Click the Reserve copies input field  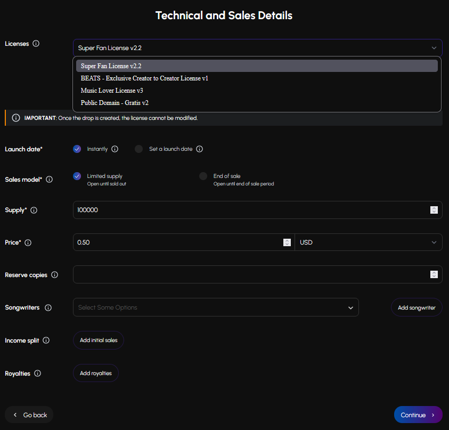click(x=250, y=275)
